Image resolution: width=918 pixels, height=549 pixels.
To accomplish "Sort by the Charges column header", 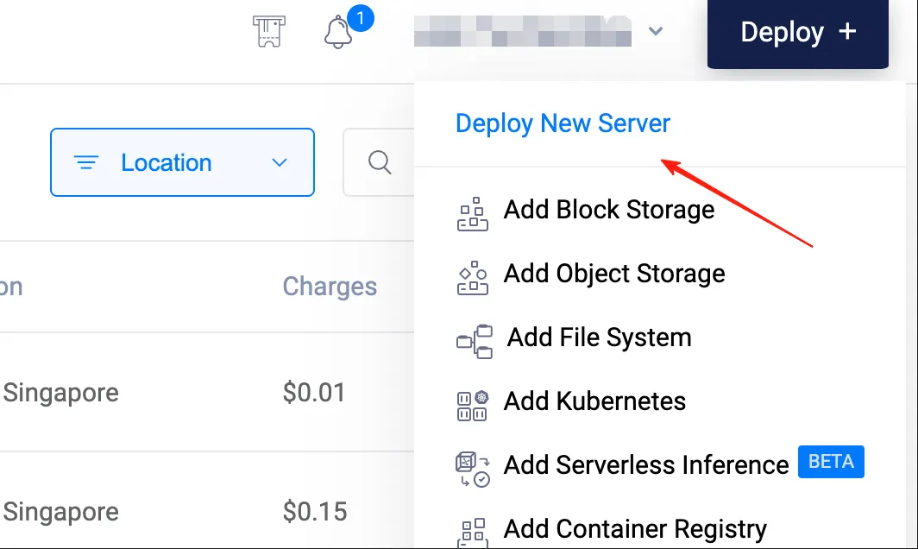I will point(330,287).
